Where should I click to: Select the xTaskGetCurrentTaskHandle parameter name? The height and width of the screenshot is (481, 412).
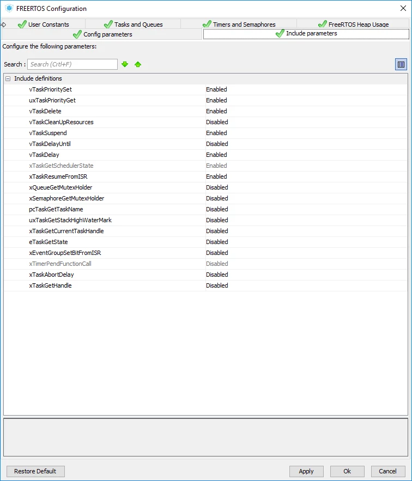pos(66,231)
